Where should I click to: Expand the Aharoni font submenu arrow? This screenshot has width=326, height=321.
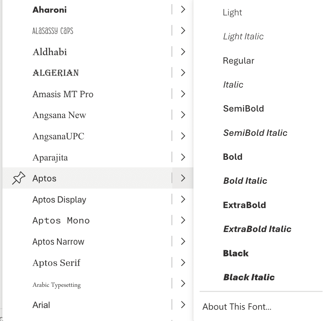point(183,10)
